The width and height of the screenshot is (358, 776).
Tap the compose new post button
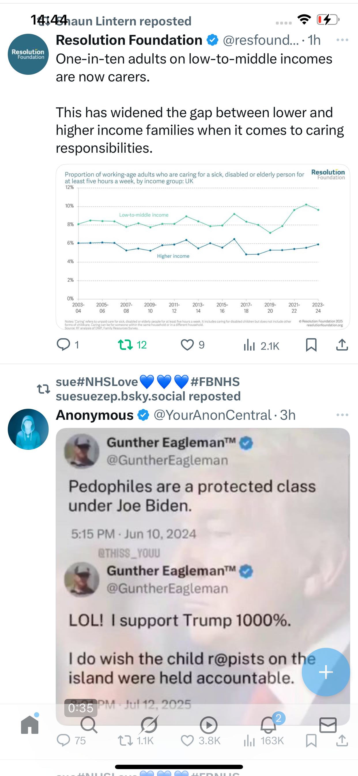click(x=326, y=672)
